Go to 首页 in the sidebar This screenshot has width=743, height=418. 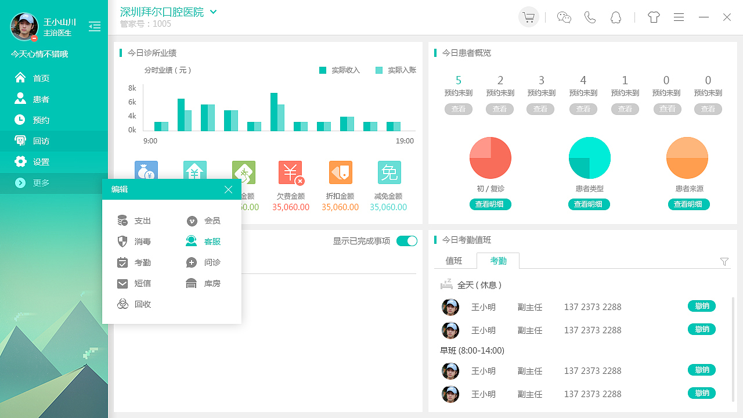coord(54,78)
